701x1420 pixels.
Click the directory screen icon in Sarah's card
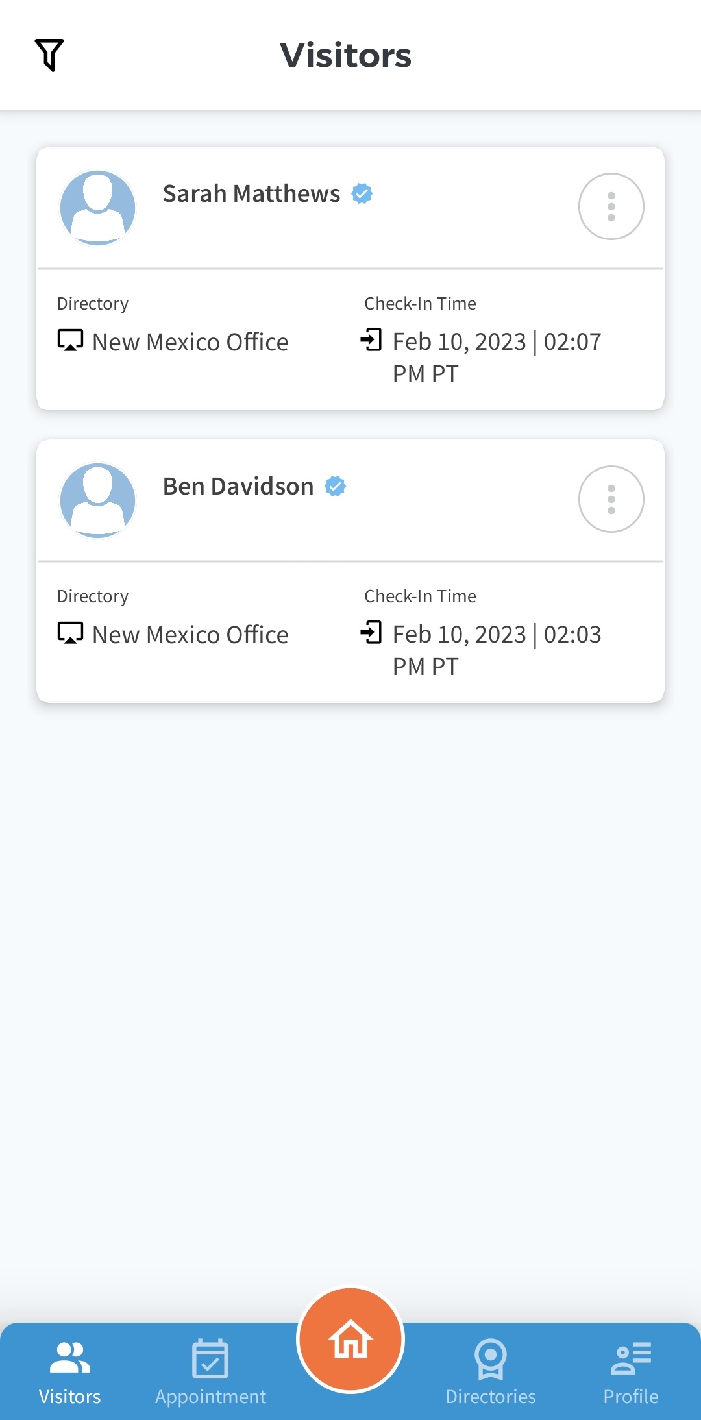click(x=70, y=340)
